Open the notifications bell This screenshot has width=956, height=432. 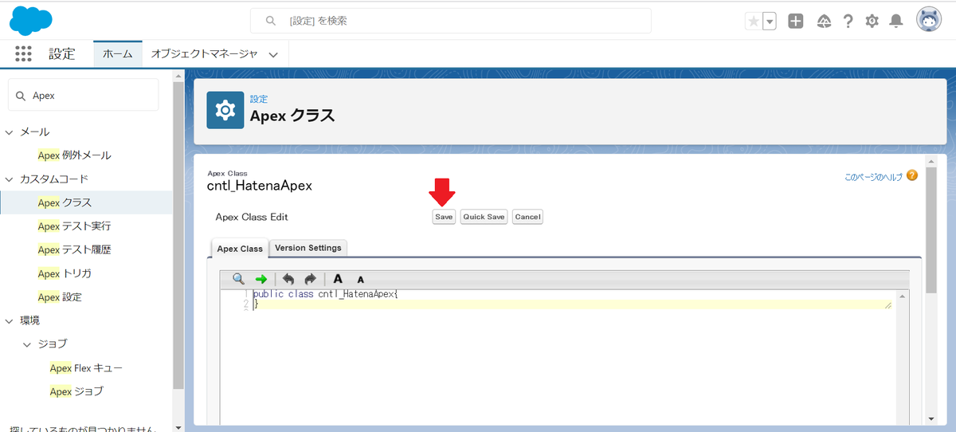(896, 22)
